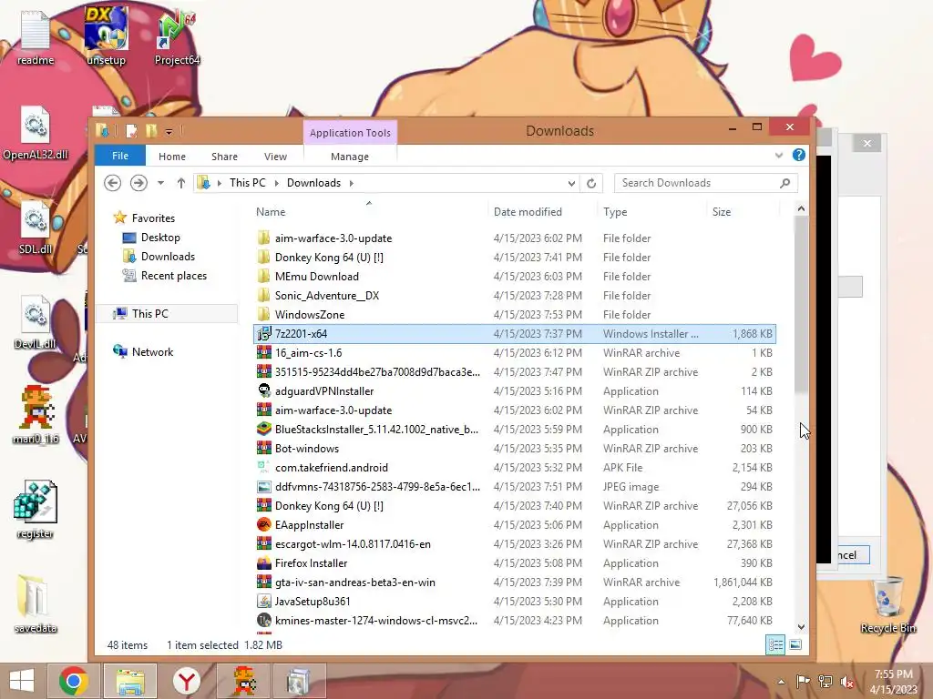Select the Sonic_Adventure_DX folder
The width and height of the screenshot is (933, 699).
516,296
